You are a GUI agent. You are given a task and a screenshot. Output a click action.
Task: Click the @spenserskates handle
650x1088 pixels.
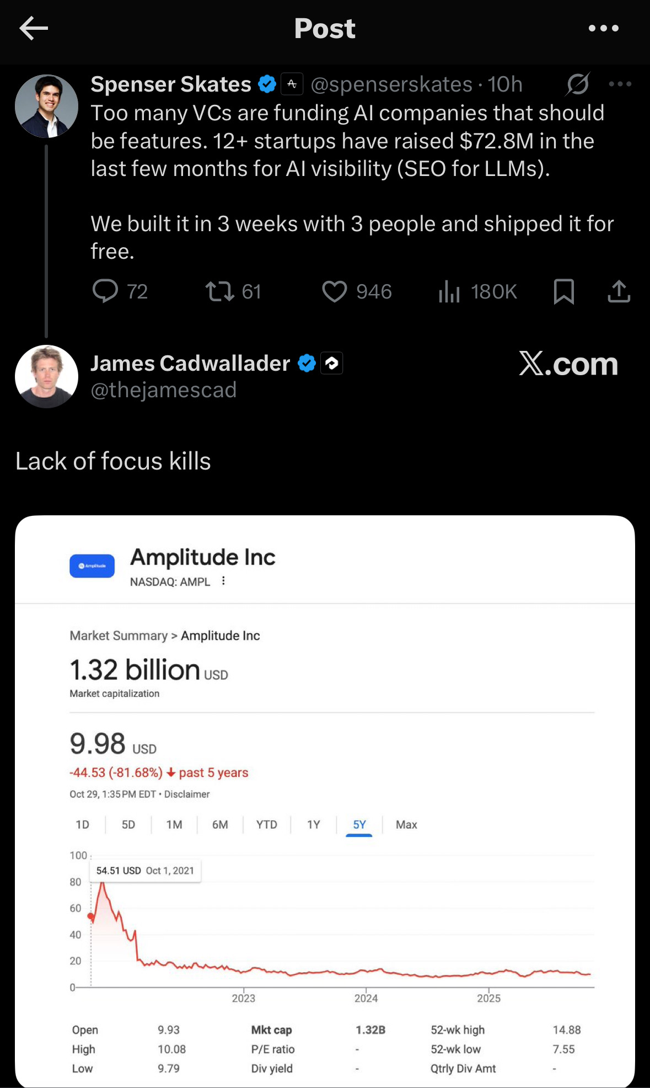click(x=391, y=84)
